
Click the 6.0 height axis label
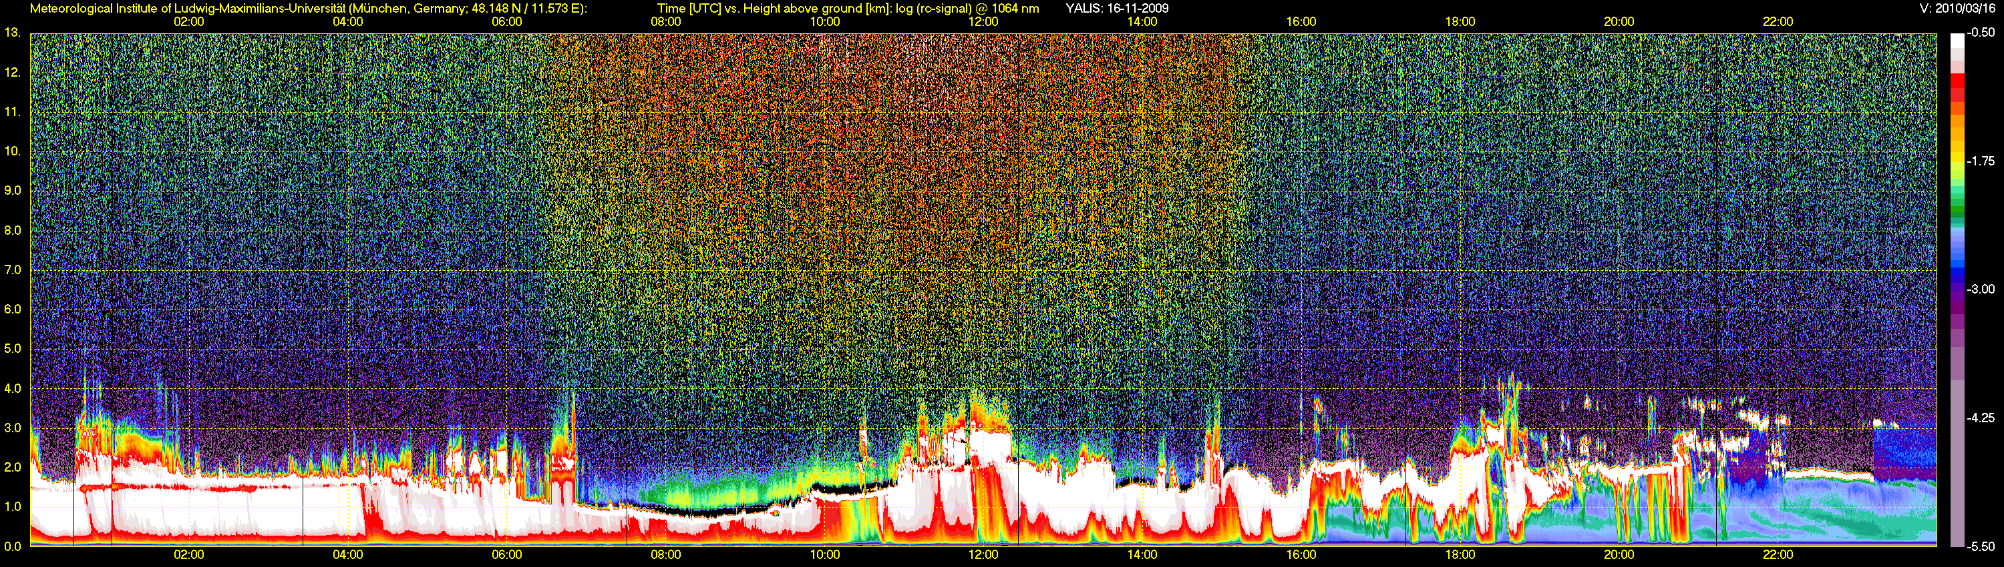(13, 309)
